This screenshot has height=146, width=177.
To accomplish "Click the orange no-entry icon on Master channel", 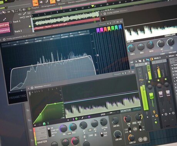I will point(157,116).
